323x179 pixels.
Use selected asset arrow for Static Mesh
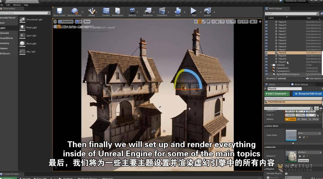300,137
